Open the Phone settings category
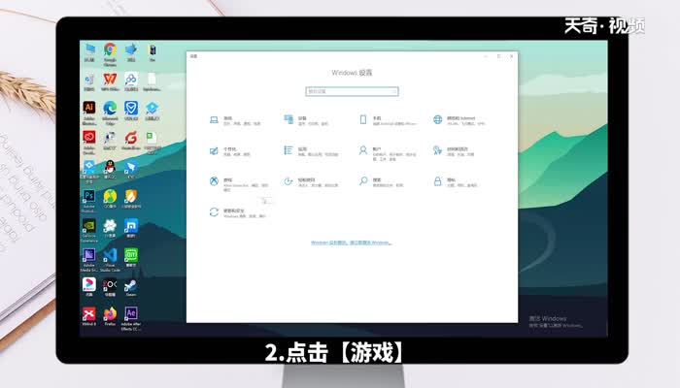This screenshot has height=388, width=680. coord(388,120)
